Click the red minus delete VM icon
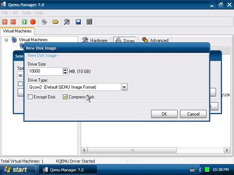 point(13,22)
